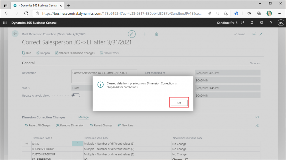Open browser Collections icon
The width and height of the screenshot is (286, 160).
[x=259, y=13]
